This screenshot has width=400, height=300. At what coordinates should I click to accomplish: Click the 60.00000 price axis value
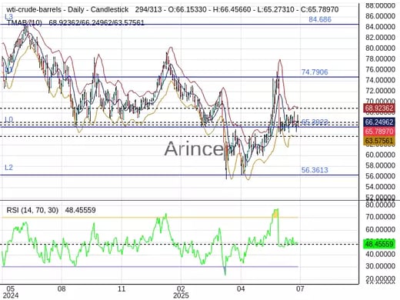(380, 155)
